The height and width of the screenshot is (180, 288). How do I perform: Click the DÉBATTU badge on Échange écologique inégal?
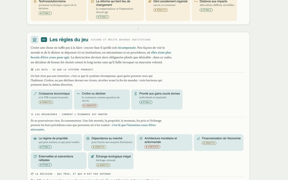103,165
